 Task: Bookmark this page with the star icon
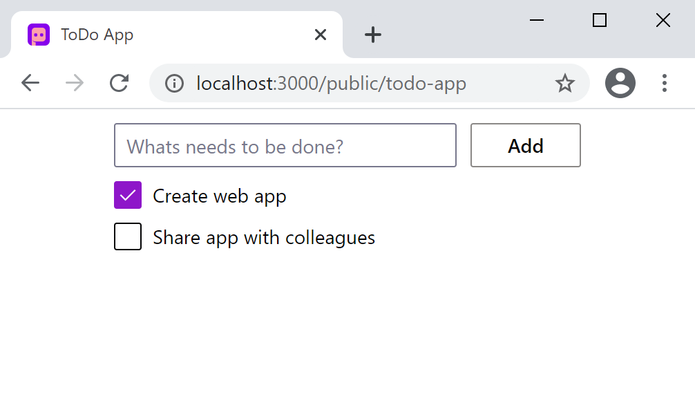tap(564, 84)
